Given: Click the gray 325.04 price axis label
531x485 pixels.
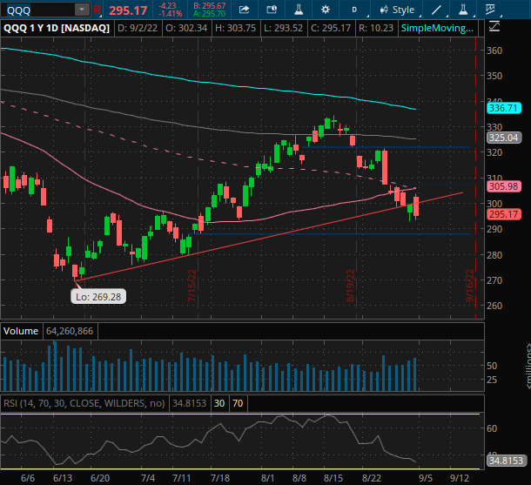Looking at the screenshot, I should [x=503, y=138].
